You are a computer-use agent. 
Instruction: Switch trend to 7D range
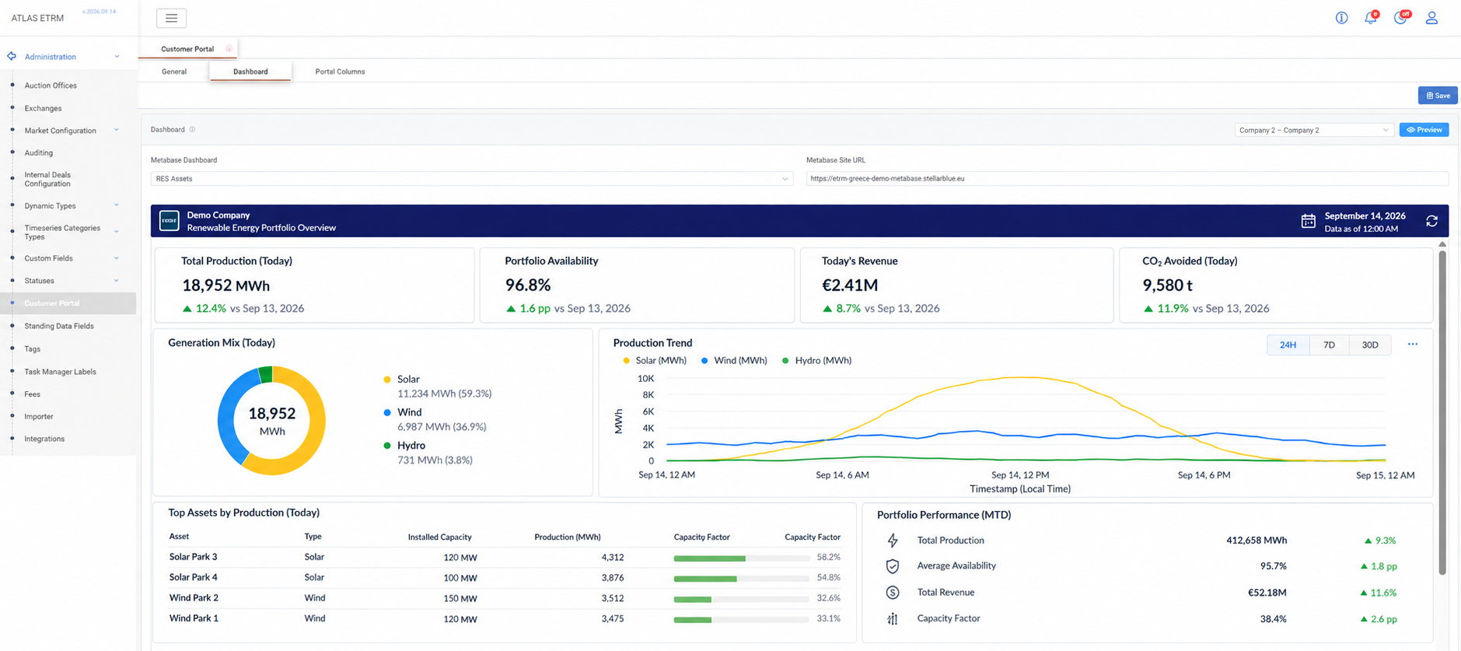coord(1329,345)
